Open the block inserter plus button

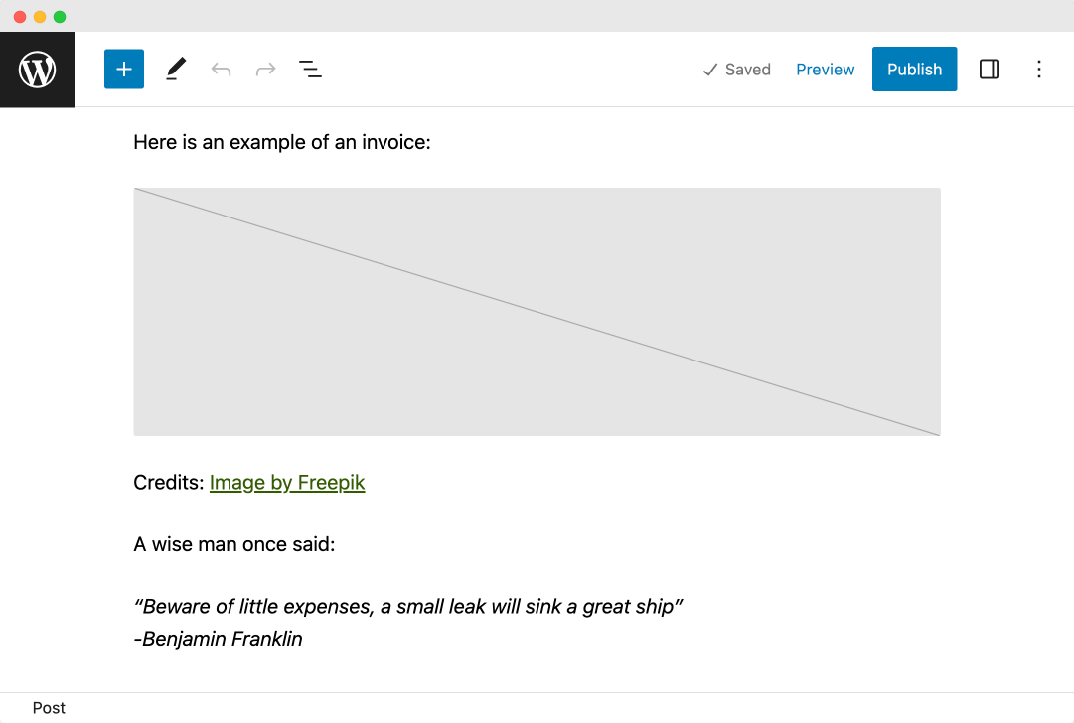124,70
